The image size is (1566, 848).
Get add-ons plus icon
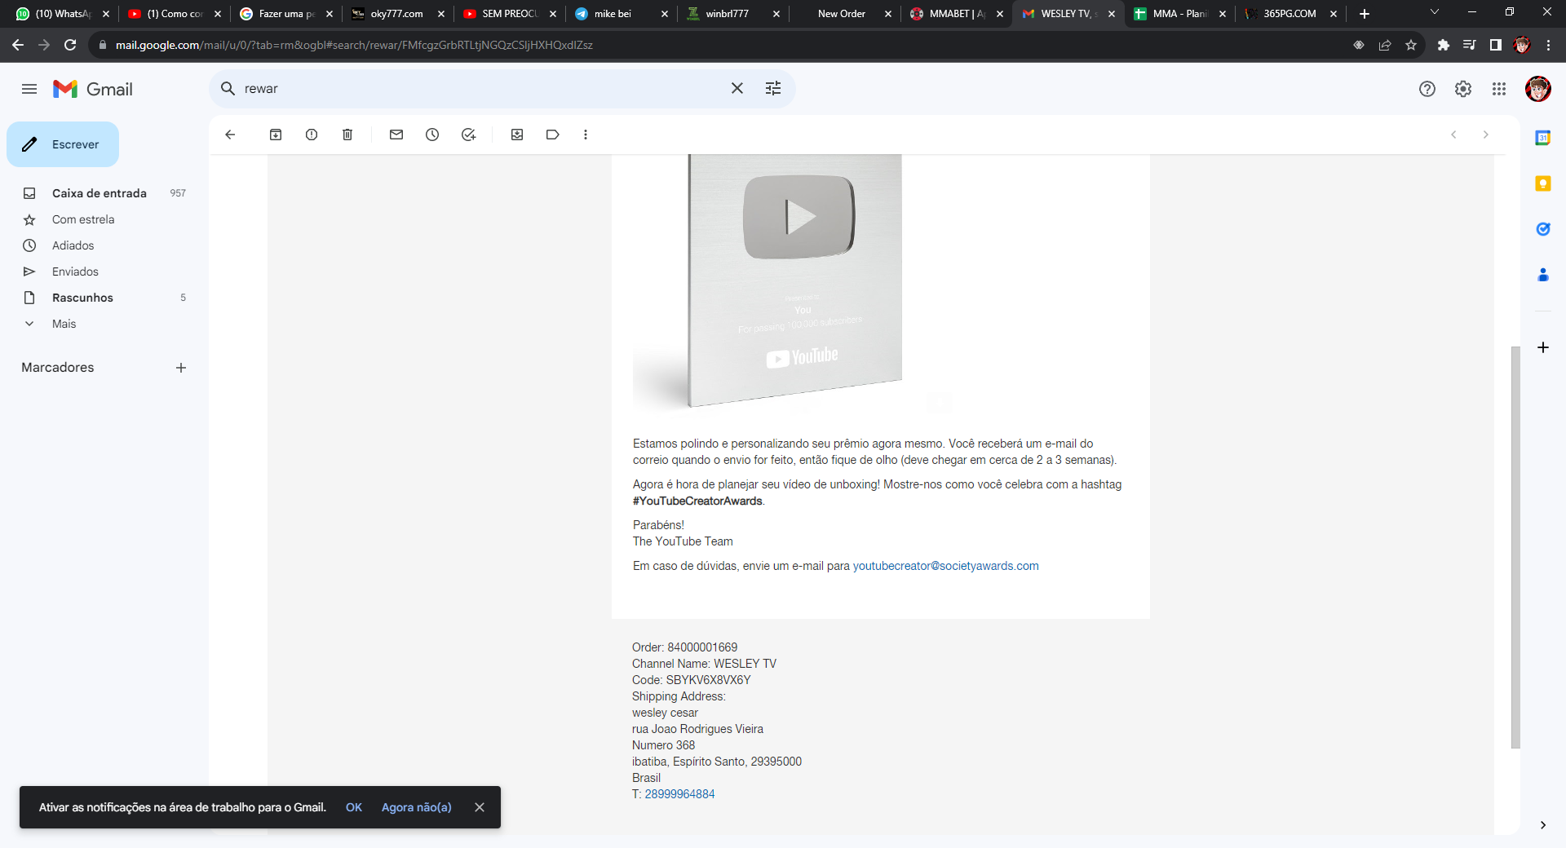pyautogui.click(x=1543, y=347)
